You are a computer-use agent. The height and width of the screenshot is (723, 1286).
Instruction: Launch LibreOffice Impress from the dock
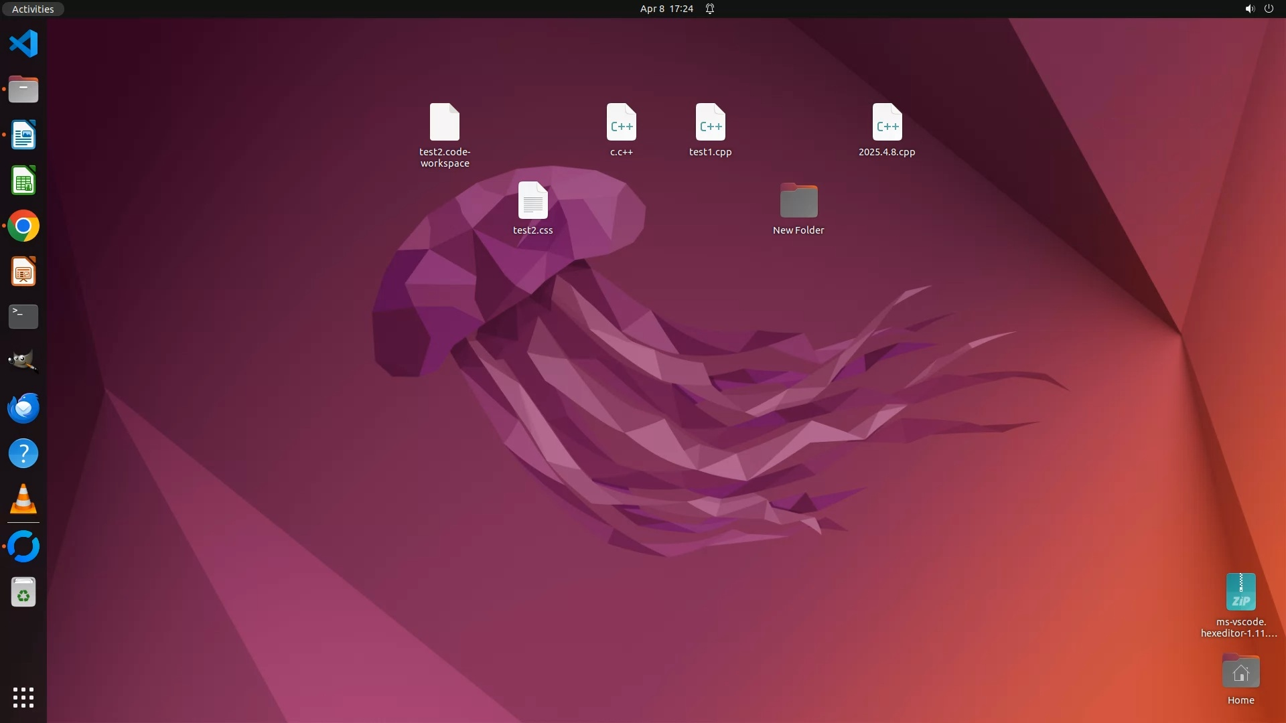(23, 272)
